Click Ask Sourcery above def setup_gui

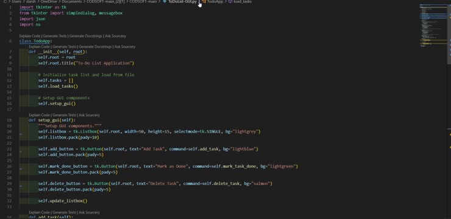[89, 115]
